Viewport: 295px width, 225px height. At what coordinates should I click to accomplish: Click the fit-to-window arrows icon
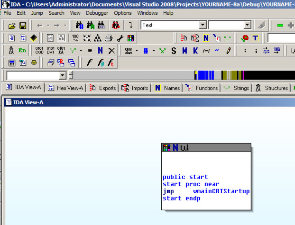coord(87,38)
